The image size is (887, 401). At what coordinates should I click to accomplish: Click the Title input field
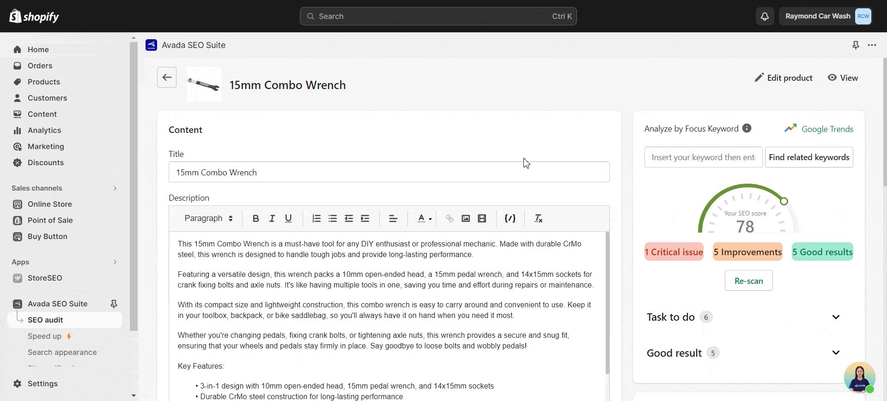click(x=389, y=172)
